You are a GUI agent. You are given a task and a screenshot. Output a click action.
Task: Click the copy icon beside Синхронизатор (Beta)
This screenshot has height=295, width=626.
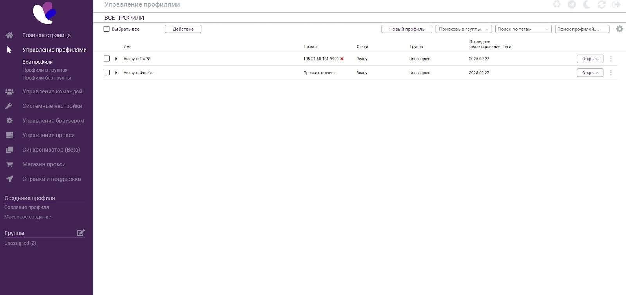click(x=9, y=150)
